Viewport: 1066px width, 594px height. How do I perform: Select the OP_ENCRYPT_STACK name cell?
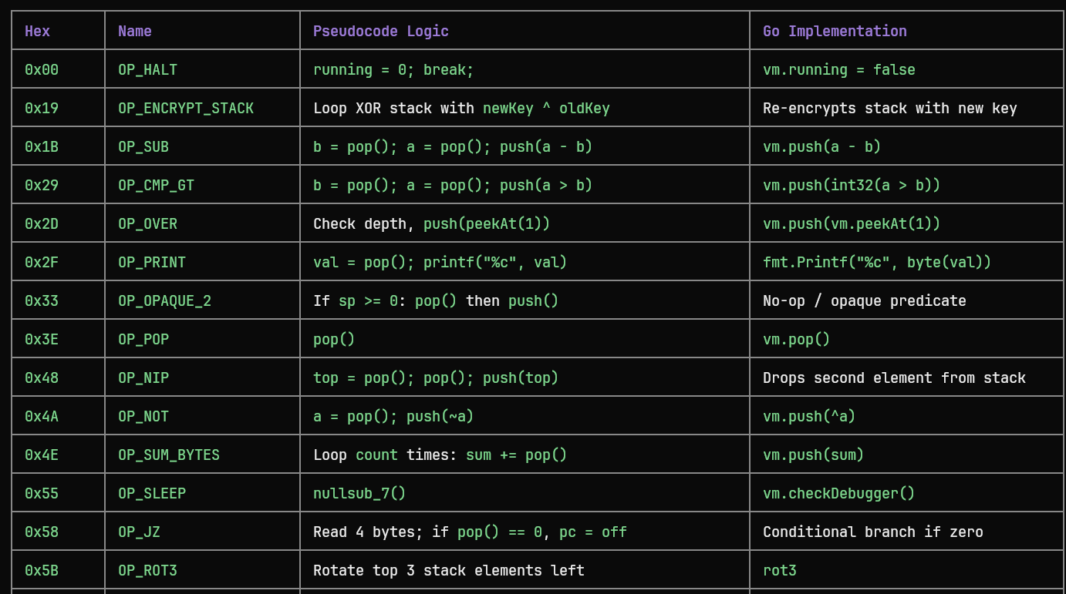[x=203, y=108]
